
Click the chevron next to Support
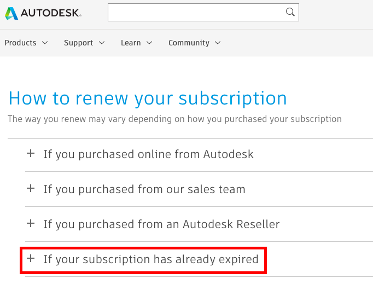tap(102, 43)
